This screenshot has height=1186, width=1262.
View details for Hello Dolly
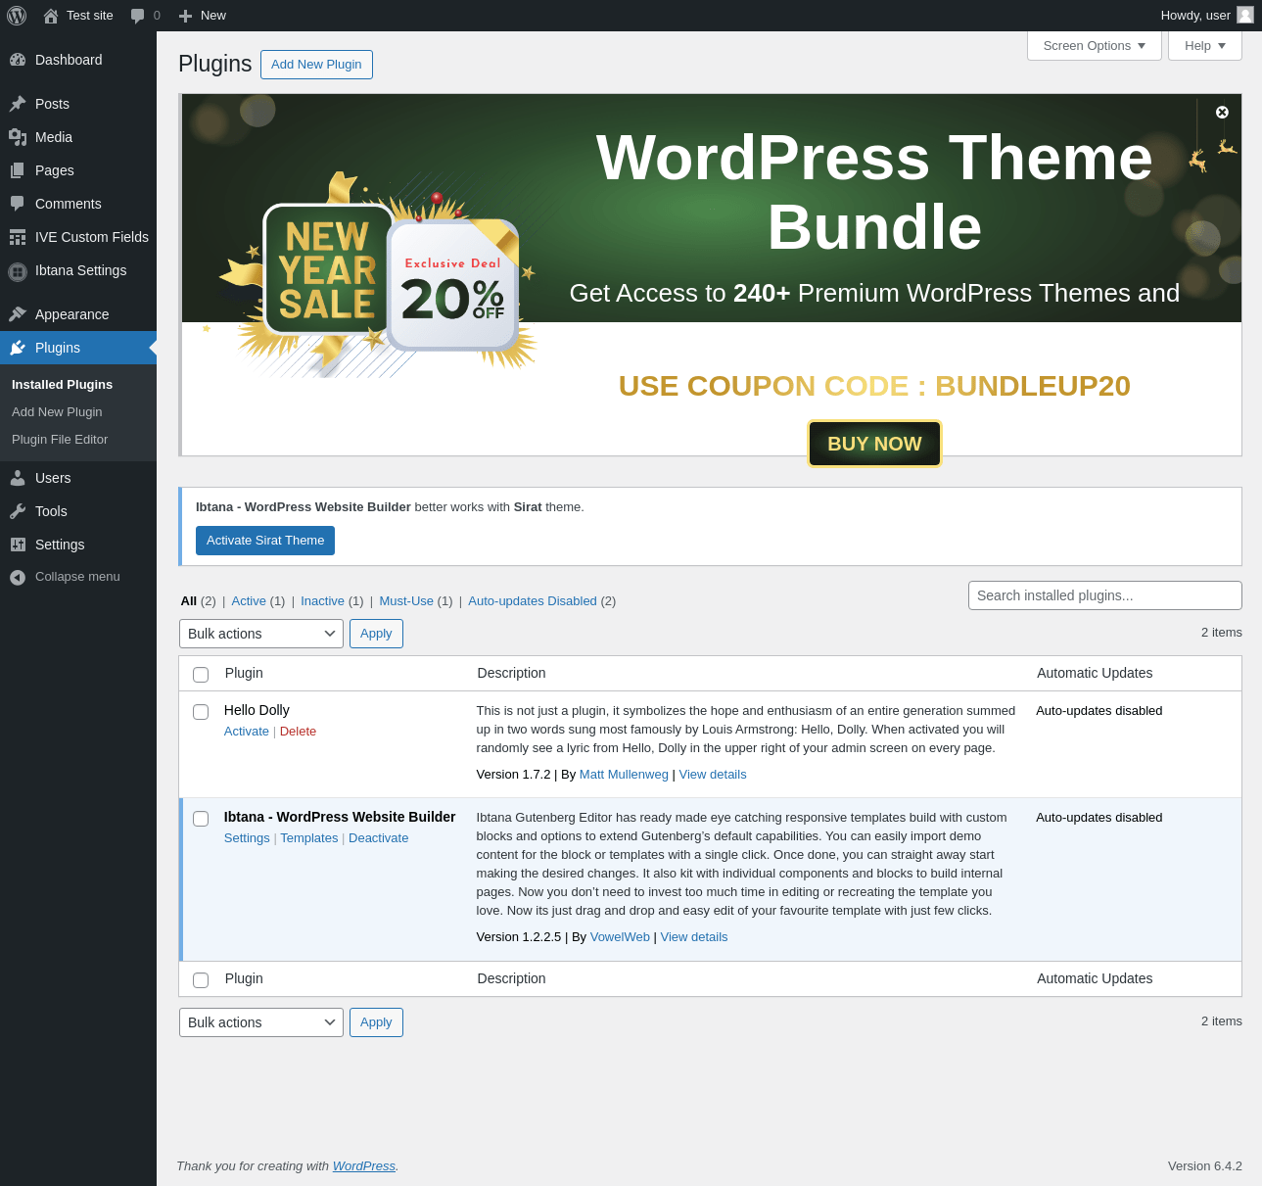pos(713,775)
